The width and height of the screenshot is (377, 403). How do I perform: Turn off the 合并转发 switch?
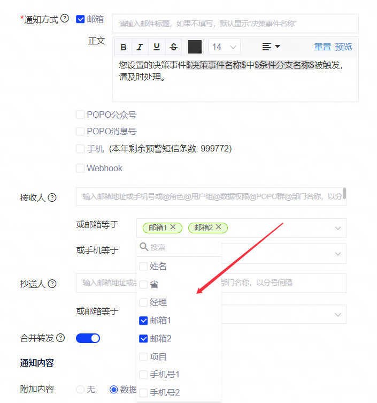click(x=88, y=338)
